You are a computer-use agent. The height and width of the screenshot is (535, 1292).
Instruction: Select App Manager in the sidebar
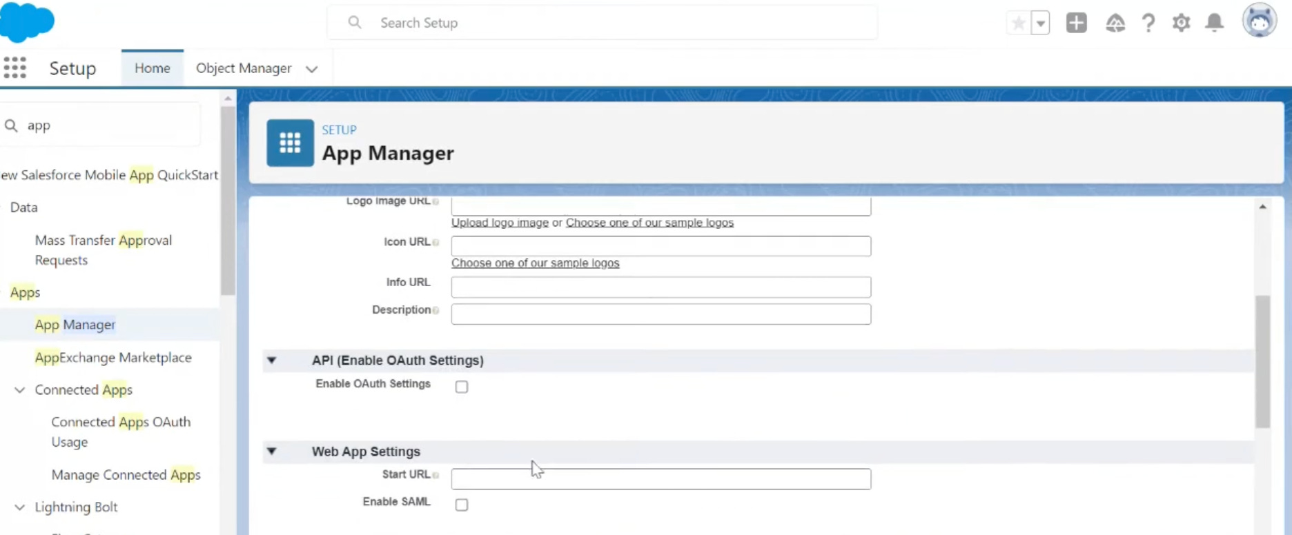75,325
